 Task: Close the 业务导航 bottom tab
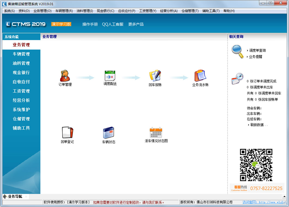26,197
